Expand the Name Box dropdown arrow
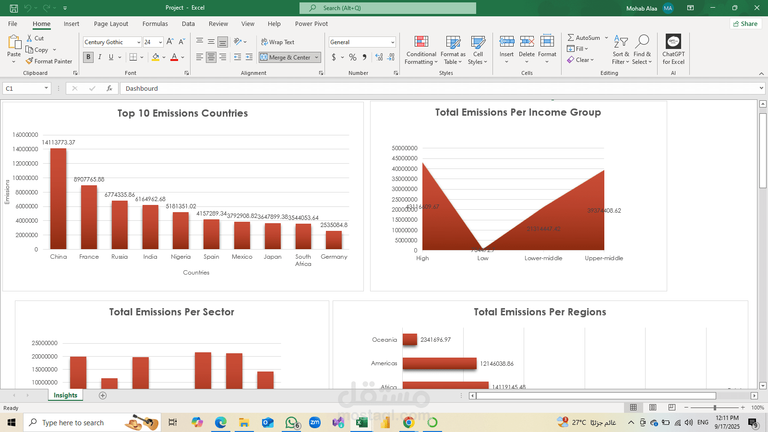The image size is (768, 432). coord(46,88)
